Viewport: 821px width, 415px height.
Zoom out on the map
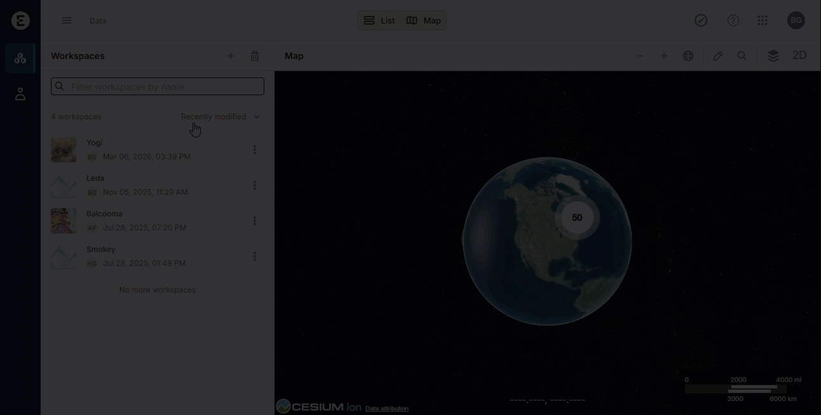(640, 56)
